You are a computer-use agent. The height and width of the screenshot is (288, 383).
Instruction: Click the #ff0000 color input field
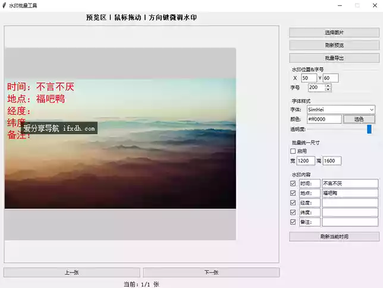324,119
